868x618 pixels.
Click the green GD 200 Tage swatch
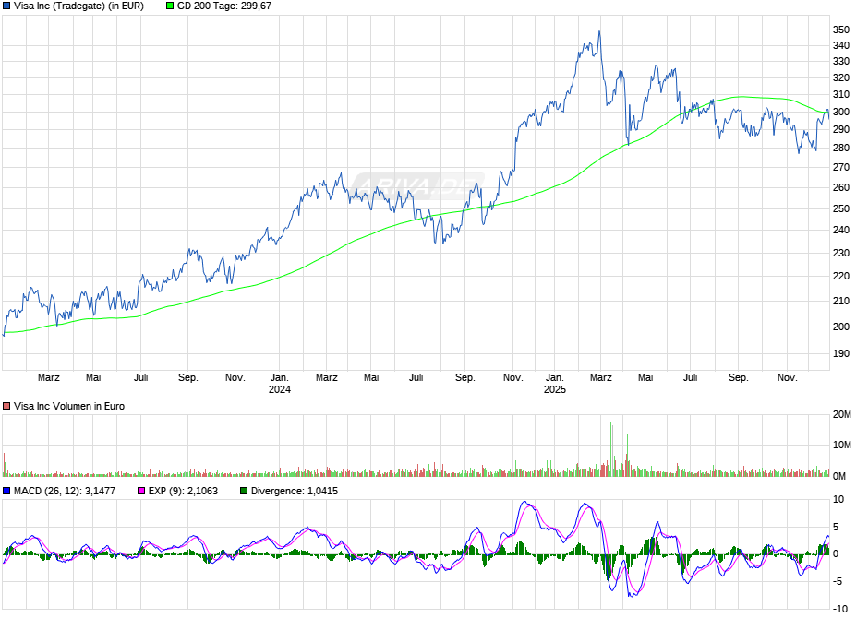click(170, 6)
